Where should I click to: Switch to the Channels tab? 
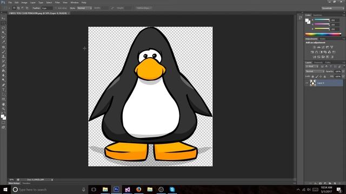(318, 63)
